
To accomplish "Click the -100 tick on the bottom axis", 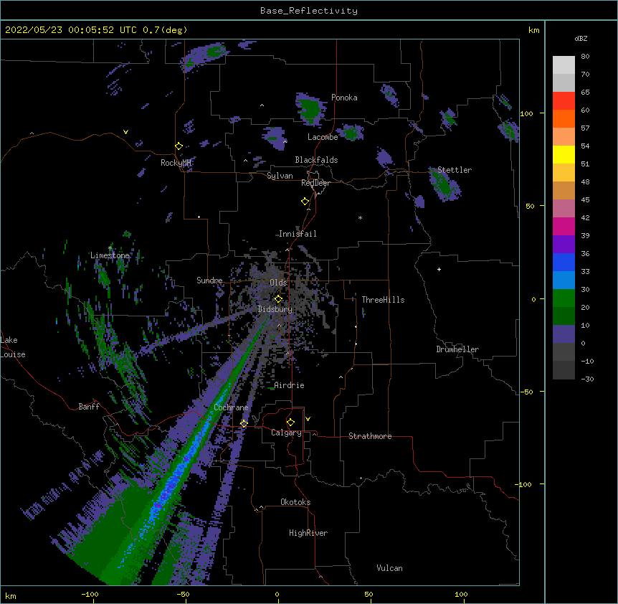I will pyautogui.click(x=90, y=594).
